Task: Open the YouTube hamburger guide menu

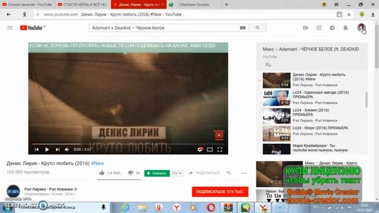Action: (x=10, y=28)
